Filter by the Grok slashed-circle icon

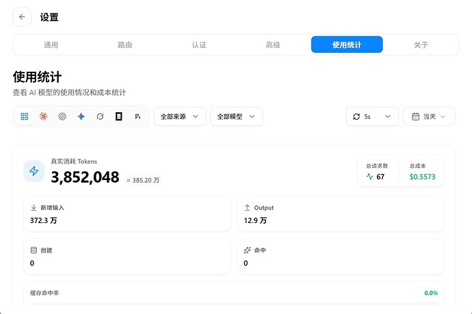pyautogui.click(x=100, y=116)
